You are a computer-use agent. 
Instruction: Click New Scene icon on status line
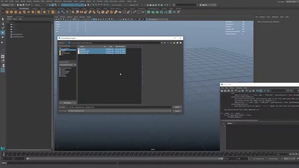(18, 5)
